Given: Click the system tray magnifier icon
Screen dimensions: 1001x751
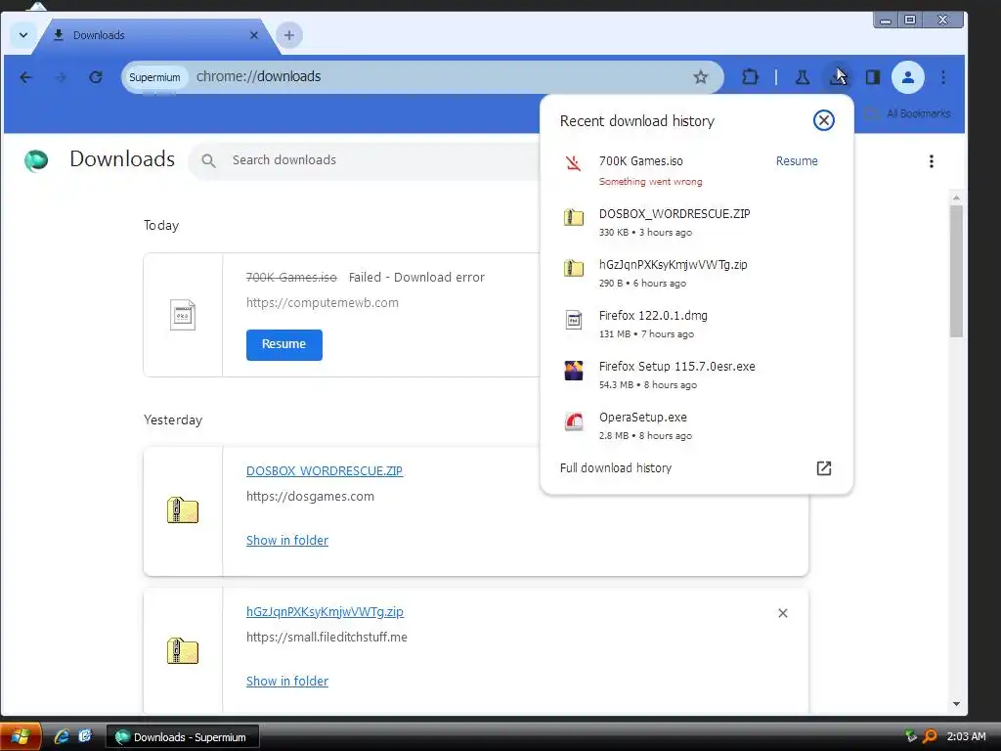Looking at the screenshot, I should click(931, 736).
